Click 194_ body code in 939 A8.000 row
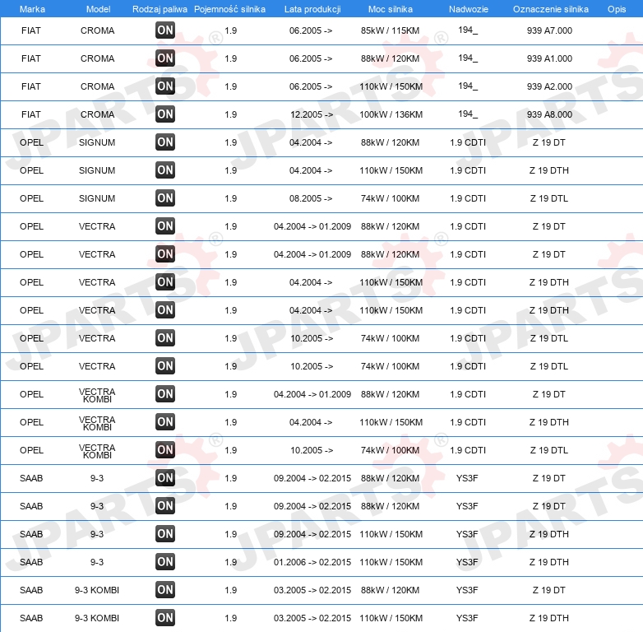 [x=468, y=114]
